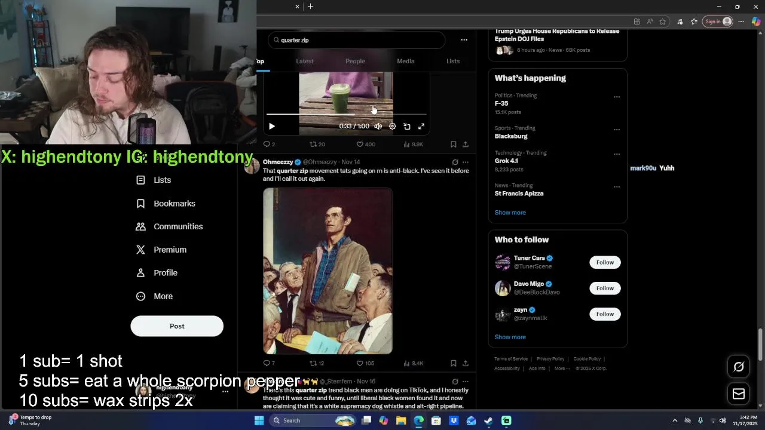The width and height of the screenshot is (765, 430).
Task: Open options for St Francis Apizza trend
Action: [x=617, y=187]
